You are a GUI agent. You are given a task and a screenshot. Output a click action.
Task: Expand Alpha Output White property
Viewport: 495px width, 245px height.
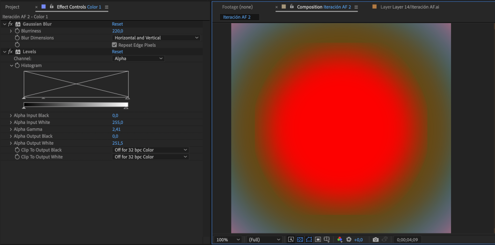[x=11, y=143]
